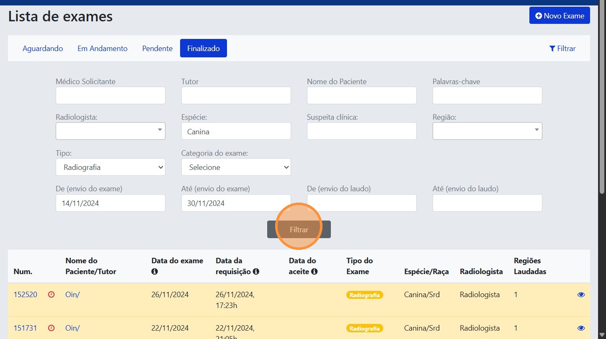606x339 pixels.
Task: Click info icon beside Data da requisição
Action: (x=256, y=272)
